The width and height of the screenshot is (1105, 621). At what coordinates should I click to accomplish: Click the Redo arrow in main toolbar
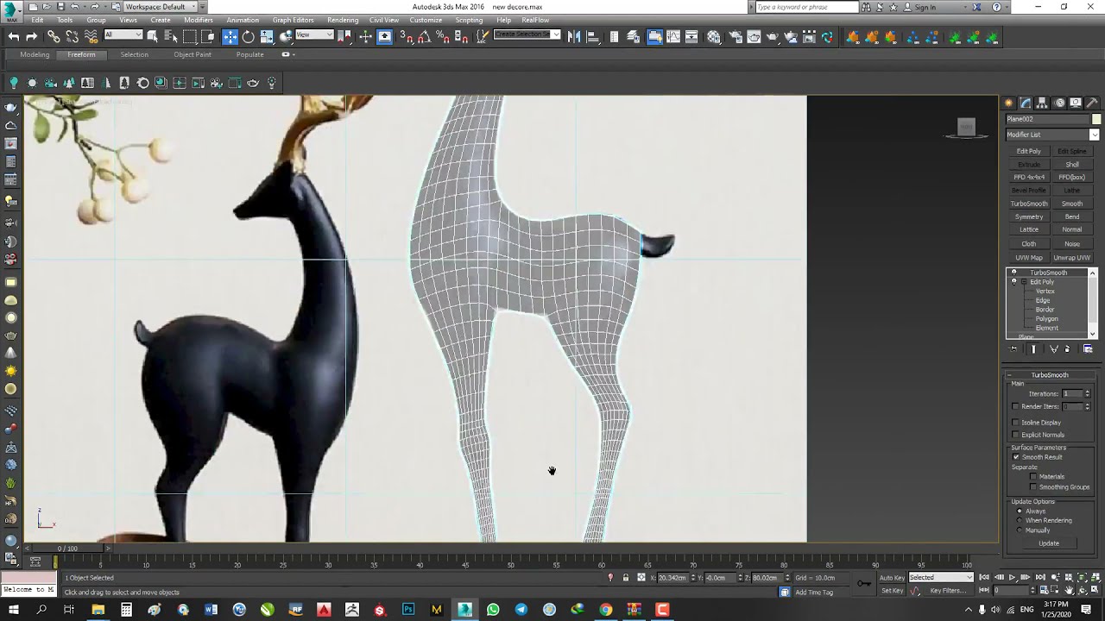32,36
